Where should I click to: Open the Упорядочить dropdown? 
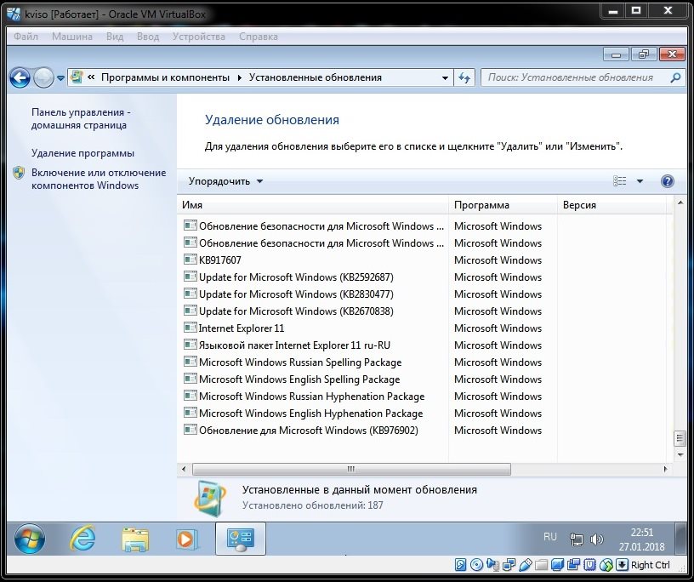(x=225, y=181)
